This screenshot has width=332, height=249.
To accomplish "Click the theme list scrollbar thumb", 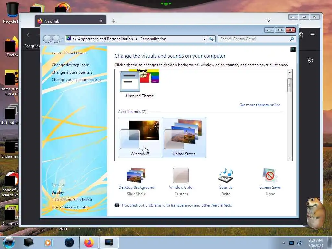I will coord(290,85).
